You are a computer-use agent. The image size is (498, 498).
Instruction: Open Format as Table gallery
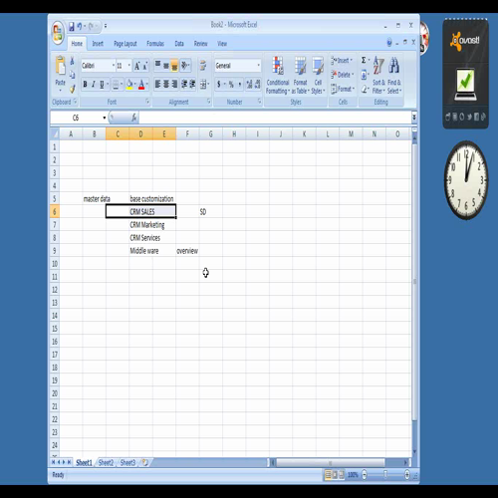301,76
